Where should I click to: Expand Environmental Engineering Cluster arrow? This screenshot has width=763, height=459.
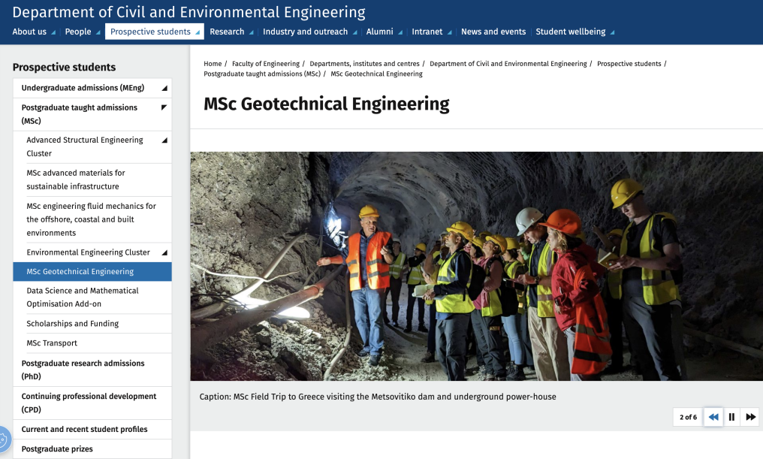(164, 253)
